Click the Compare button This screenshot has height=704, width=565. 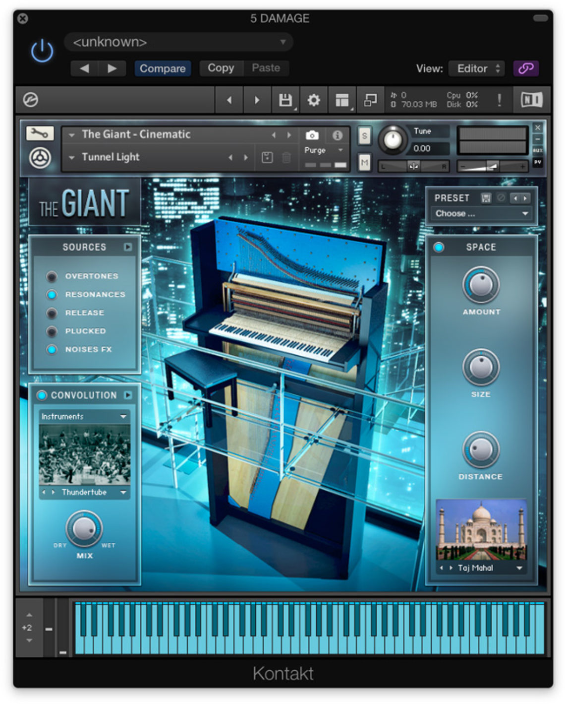click(x=163, y=68)
